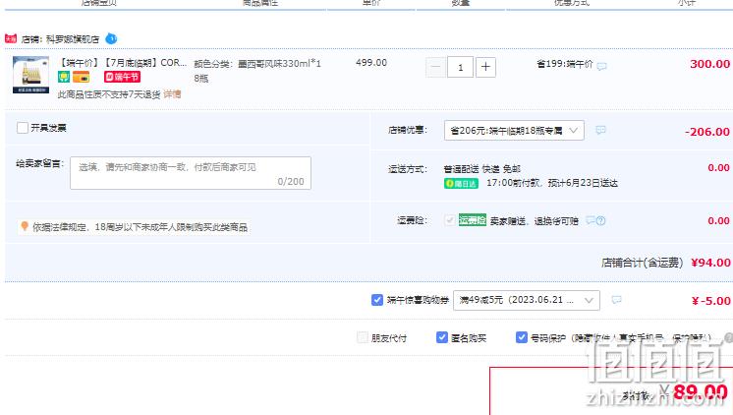This screenshot has width=733, height=415.
Task: Click the store total ¥94.00
Action: coord(710,263)
